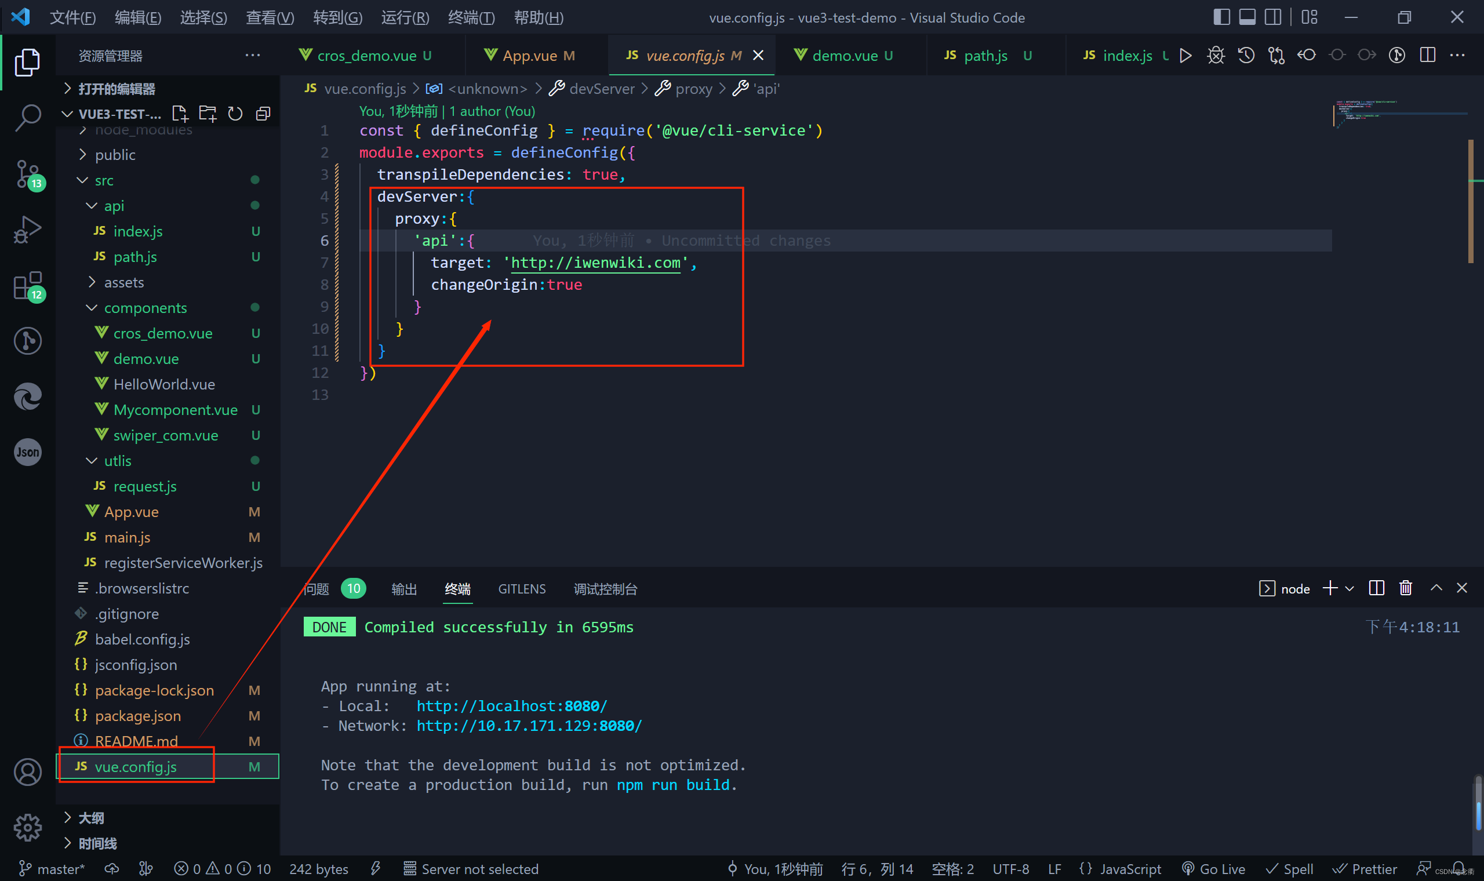Toggle Go Live server in status bar
The width and height of the screenshot is (1484, 881).
pos(1214,869)
